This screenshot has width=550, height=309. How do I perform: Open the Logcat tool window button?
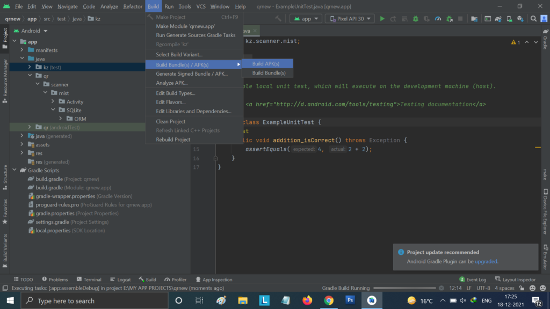(x=120, y=279)
